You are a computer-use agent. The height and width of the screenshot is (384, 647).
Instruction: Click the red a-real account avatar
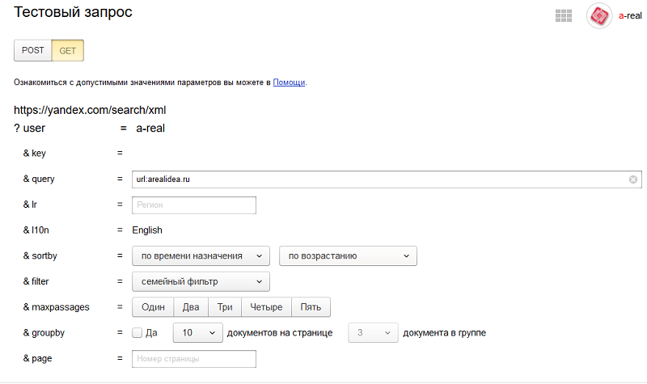[599, 15]
